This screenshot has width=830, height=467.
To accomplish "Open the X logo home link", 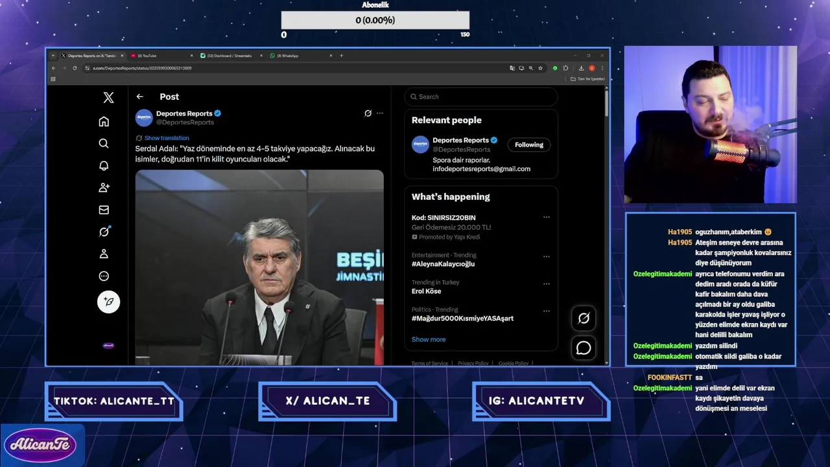I will point(108,97).
